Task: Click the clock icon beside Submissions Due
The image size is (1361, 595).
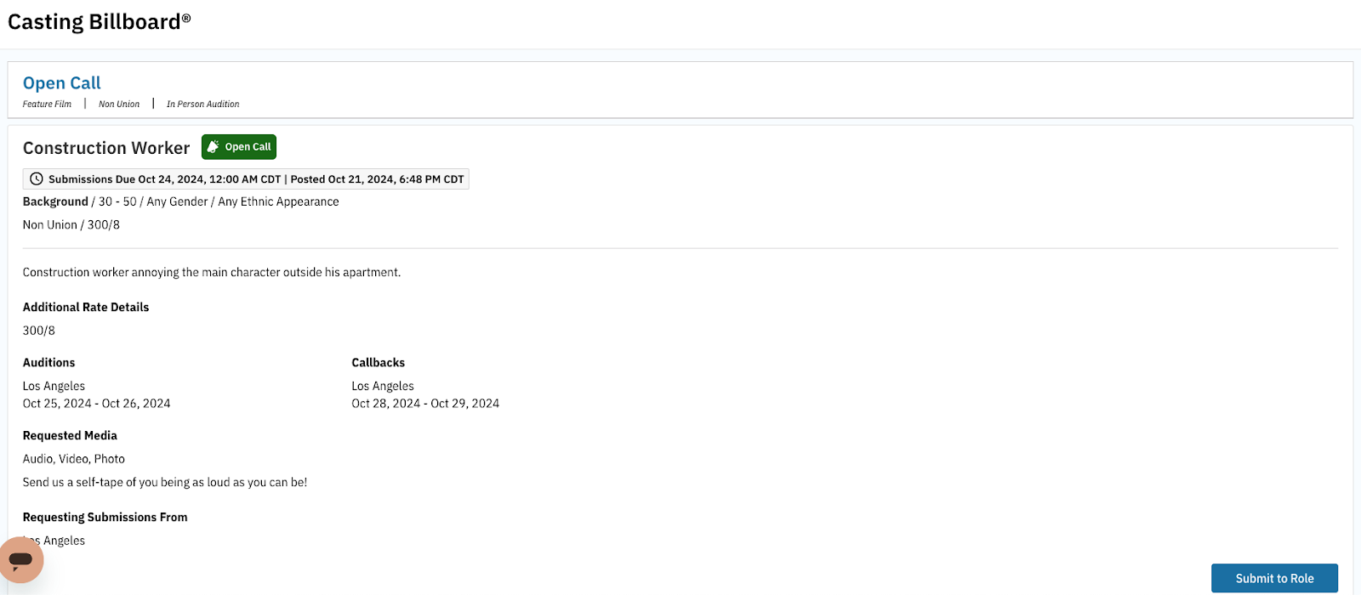Action: click(x=37, y=179)
